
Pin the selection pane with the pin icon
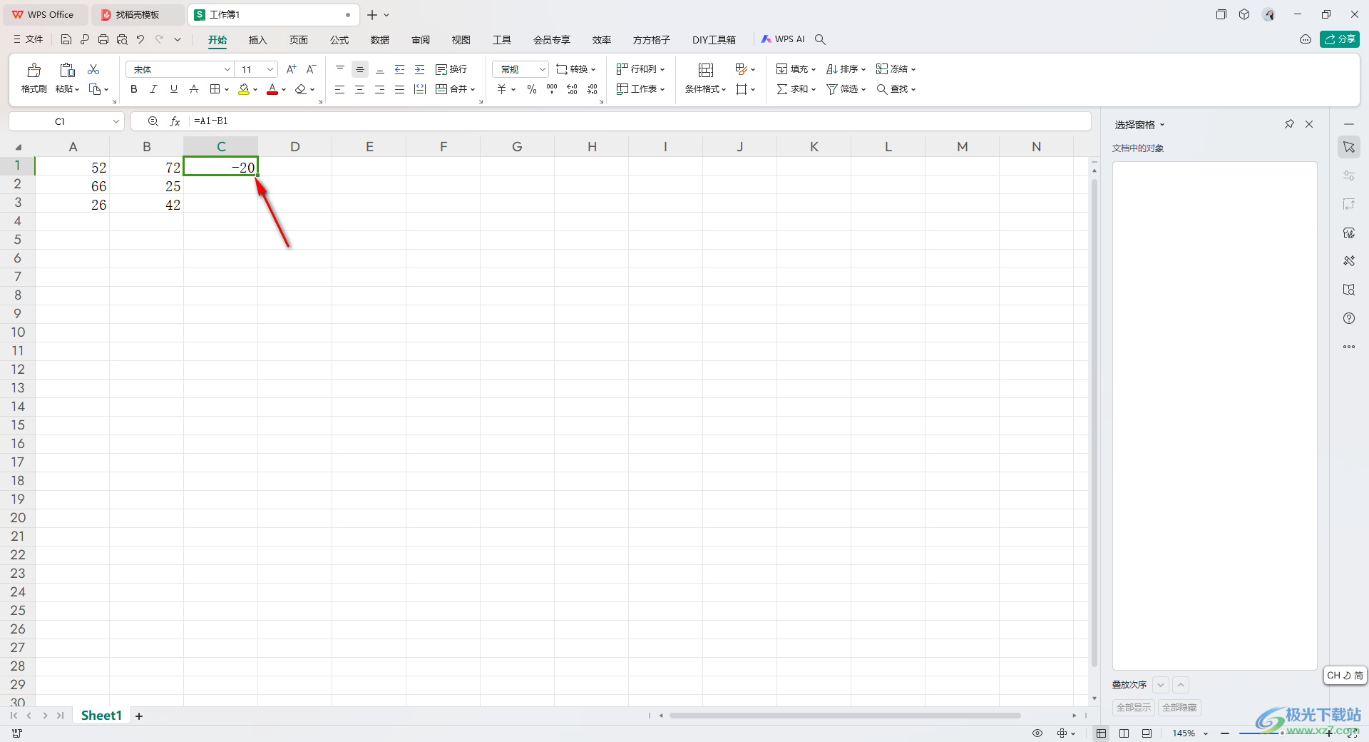(1289, 124)
